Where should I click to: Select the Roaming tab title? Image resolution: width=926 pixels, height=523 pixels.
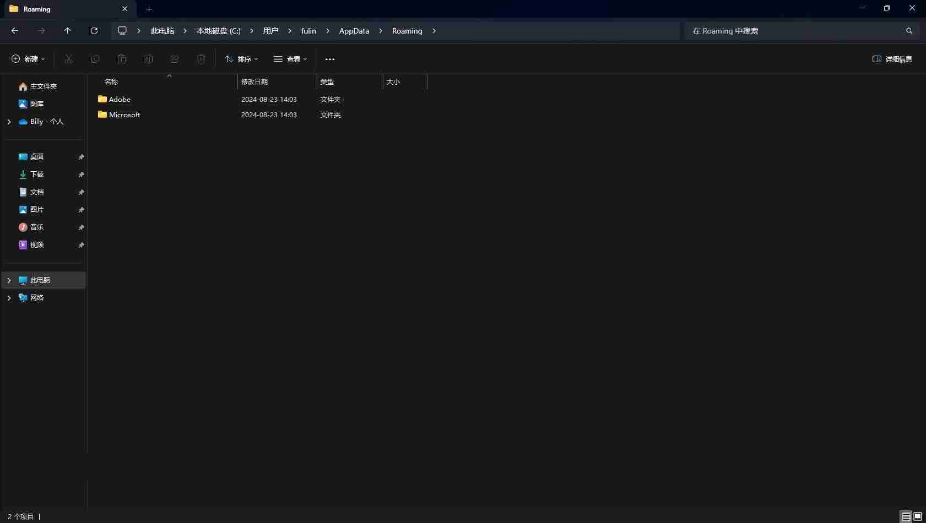[37, 9]
